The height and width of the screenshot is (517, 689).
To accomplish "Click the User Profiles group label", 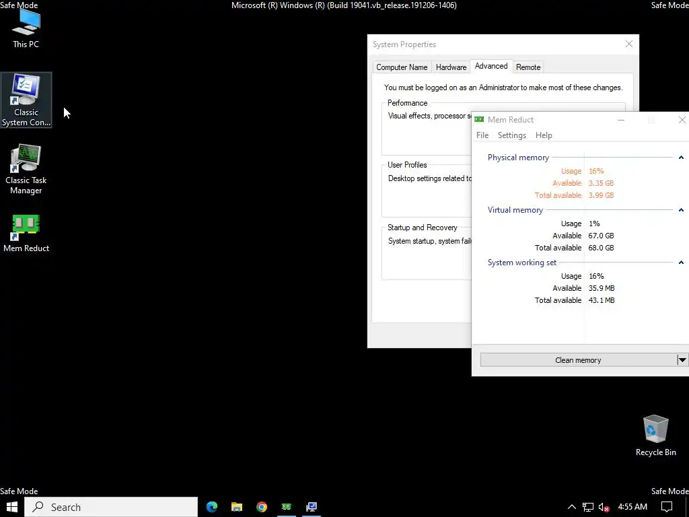I will 407,165.
